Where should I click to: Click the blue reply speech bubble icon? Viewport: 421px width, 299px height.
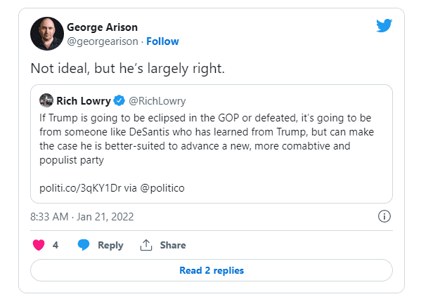(83, 245)
